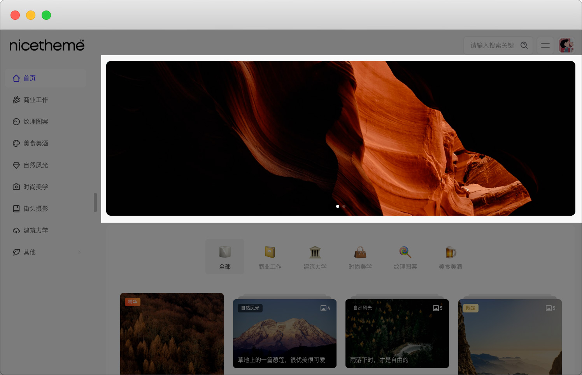582x375 pixels.
Task: Click the 商业工作 category book icon
Action: point(270,252)
